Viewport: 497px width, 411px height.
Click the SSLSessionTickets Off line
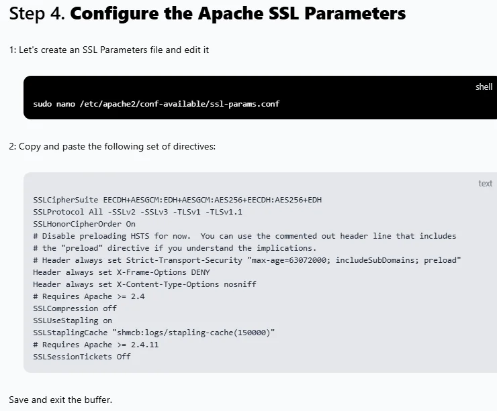point(82,357)
